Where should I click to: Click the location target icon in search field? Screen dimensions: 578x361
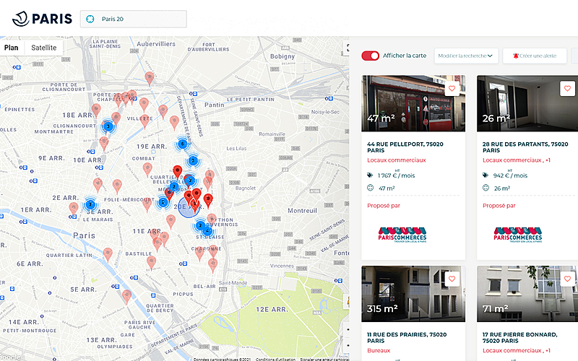90,19
